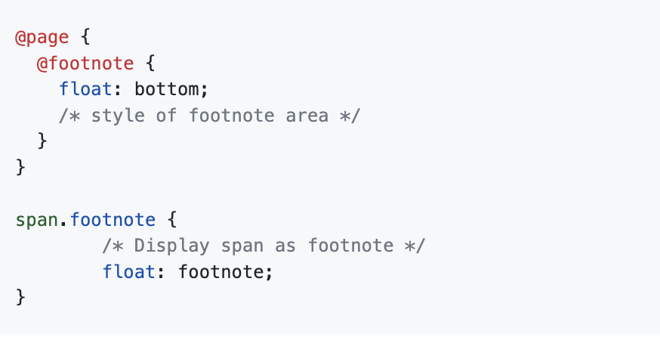Click the closing brace of the @page block
The height and width of the screenshot is (337, 660).
(x=20, y=167)
